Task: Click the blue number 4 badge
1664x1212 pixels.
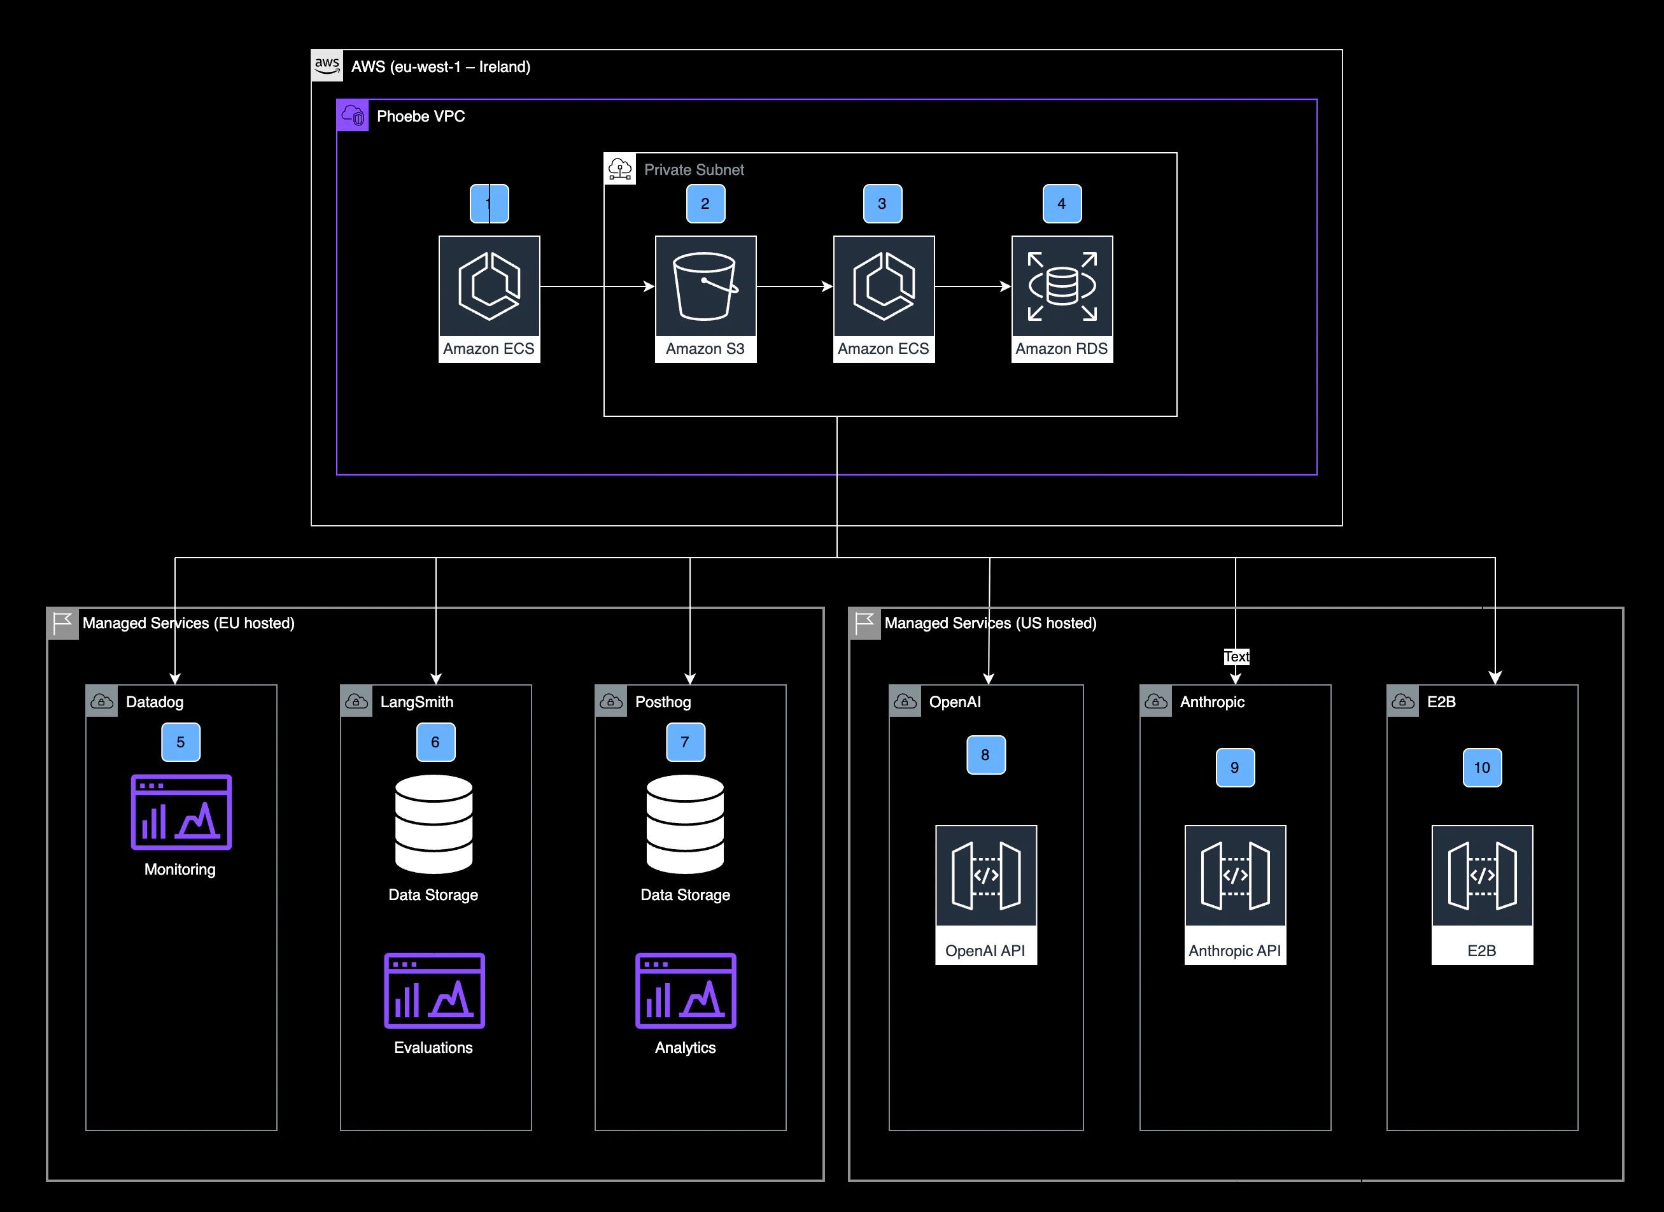Action: pos(1062,203)
